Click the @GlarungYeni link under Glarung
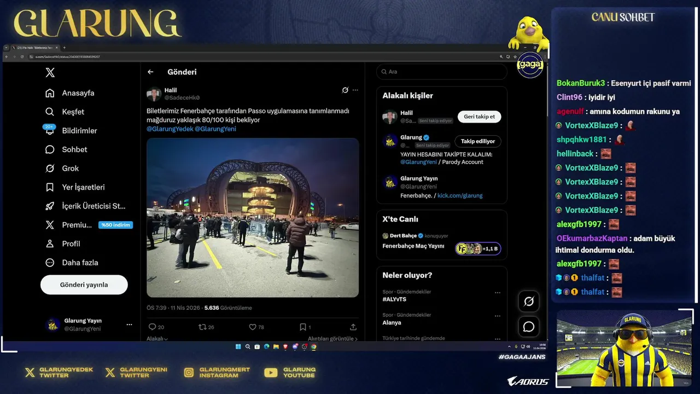 419,162
